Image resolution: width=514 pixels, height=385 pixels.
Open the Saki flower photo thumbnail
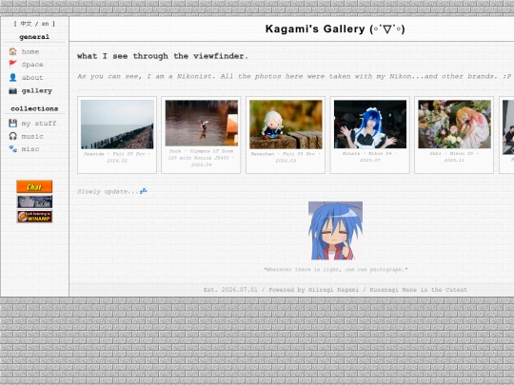pos(454,125)
